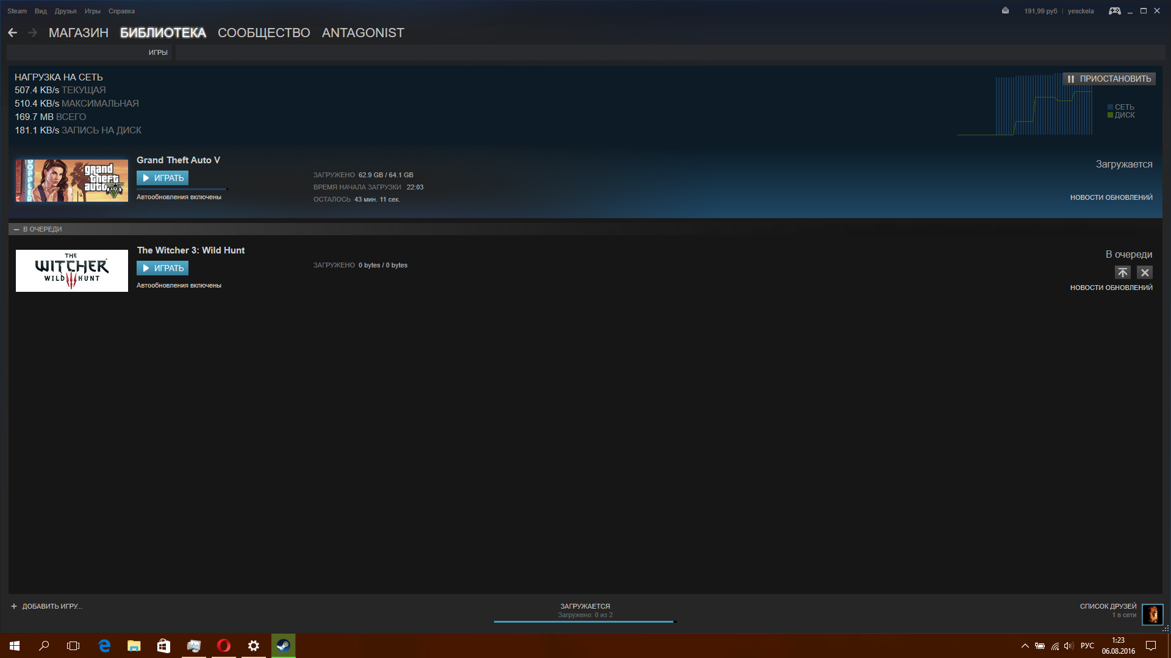Click the bottom overall download progress bar
Image resolution: width=1171 pixels, height=658 pixels.
point(585,621)
